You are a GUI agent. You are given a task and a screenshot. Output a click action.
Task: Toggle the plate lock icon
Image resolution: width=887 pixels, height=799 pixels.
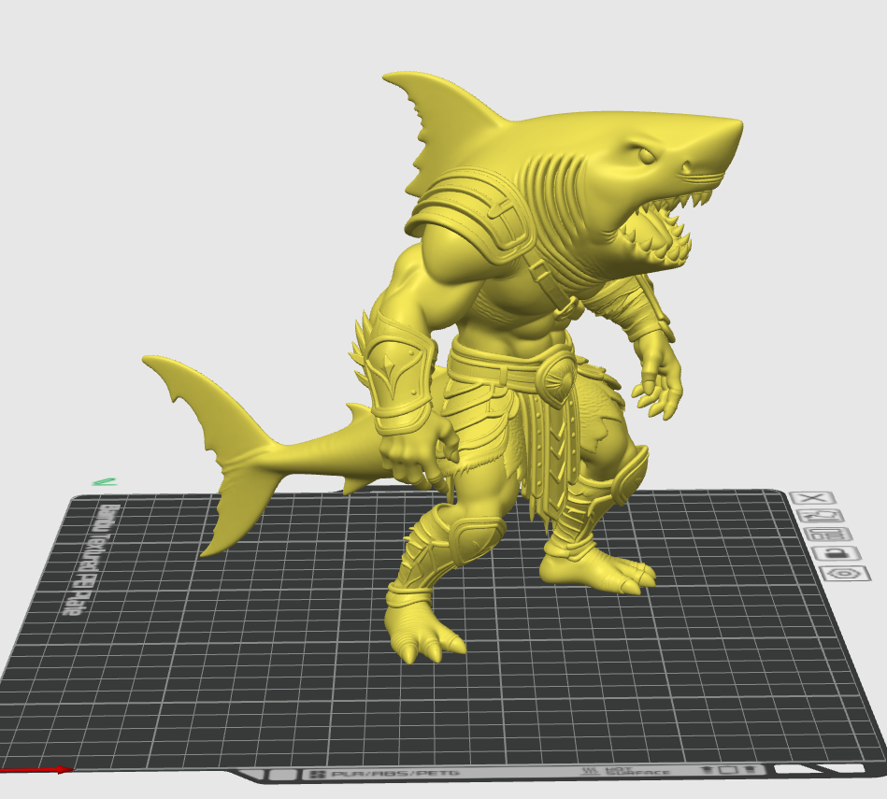836,553
